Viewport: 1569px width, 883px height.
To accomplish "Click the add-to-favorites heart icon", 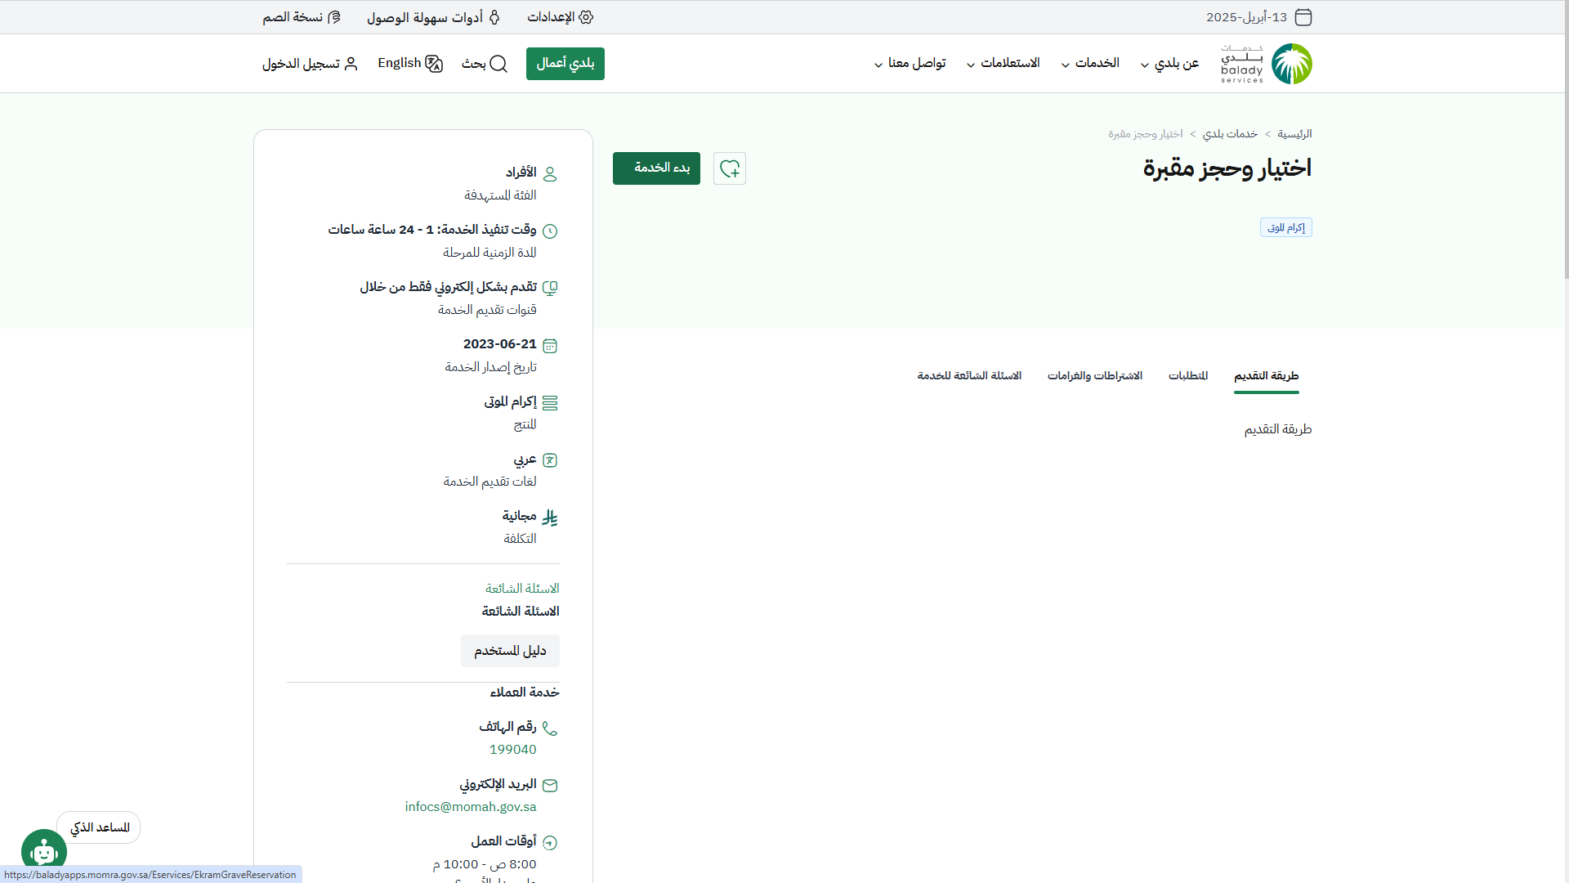I will coord(729,168).
